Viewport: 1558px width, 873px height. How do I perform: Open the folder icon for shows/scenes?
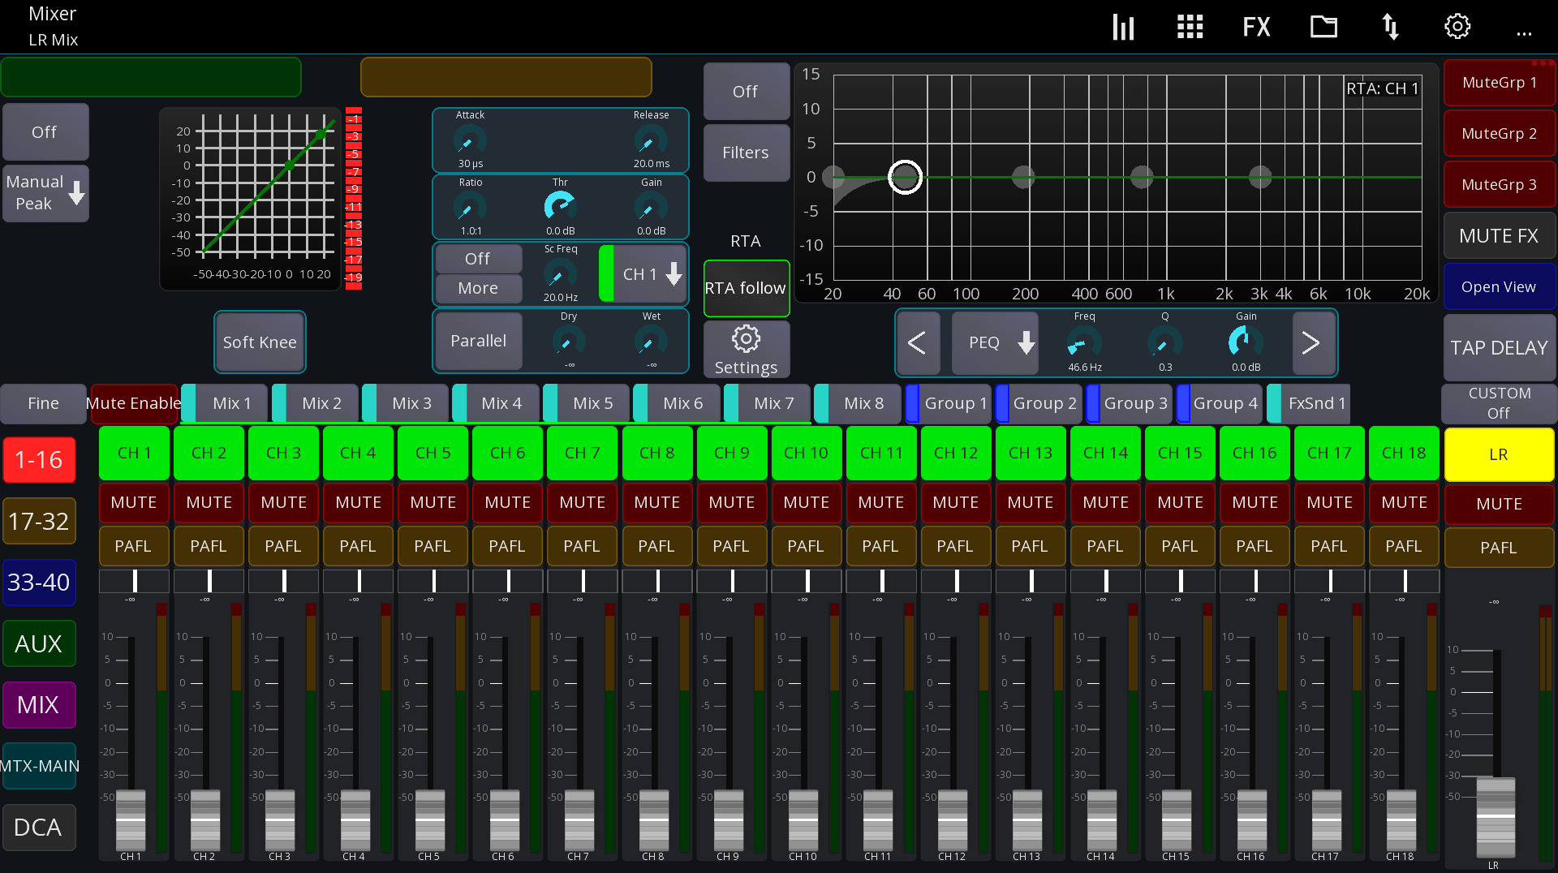click(x=1323, y=27)
